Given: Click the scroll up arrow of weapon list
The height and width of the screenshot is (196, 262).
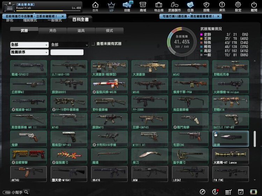Looking at the screenshot, I should pyautogui.click(x=255, y=61).
